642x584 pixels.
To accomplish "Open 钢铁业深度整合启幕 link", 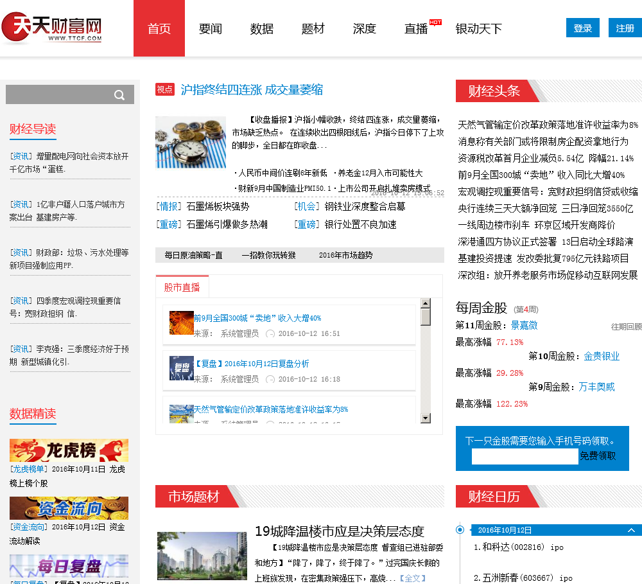I will click(x=365, y=206).
